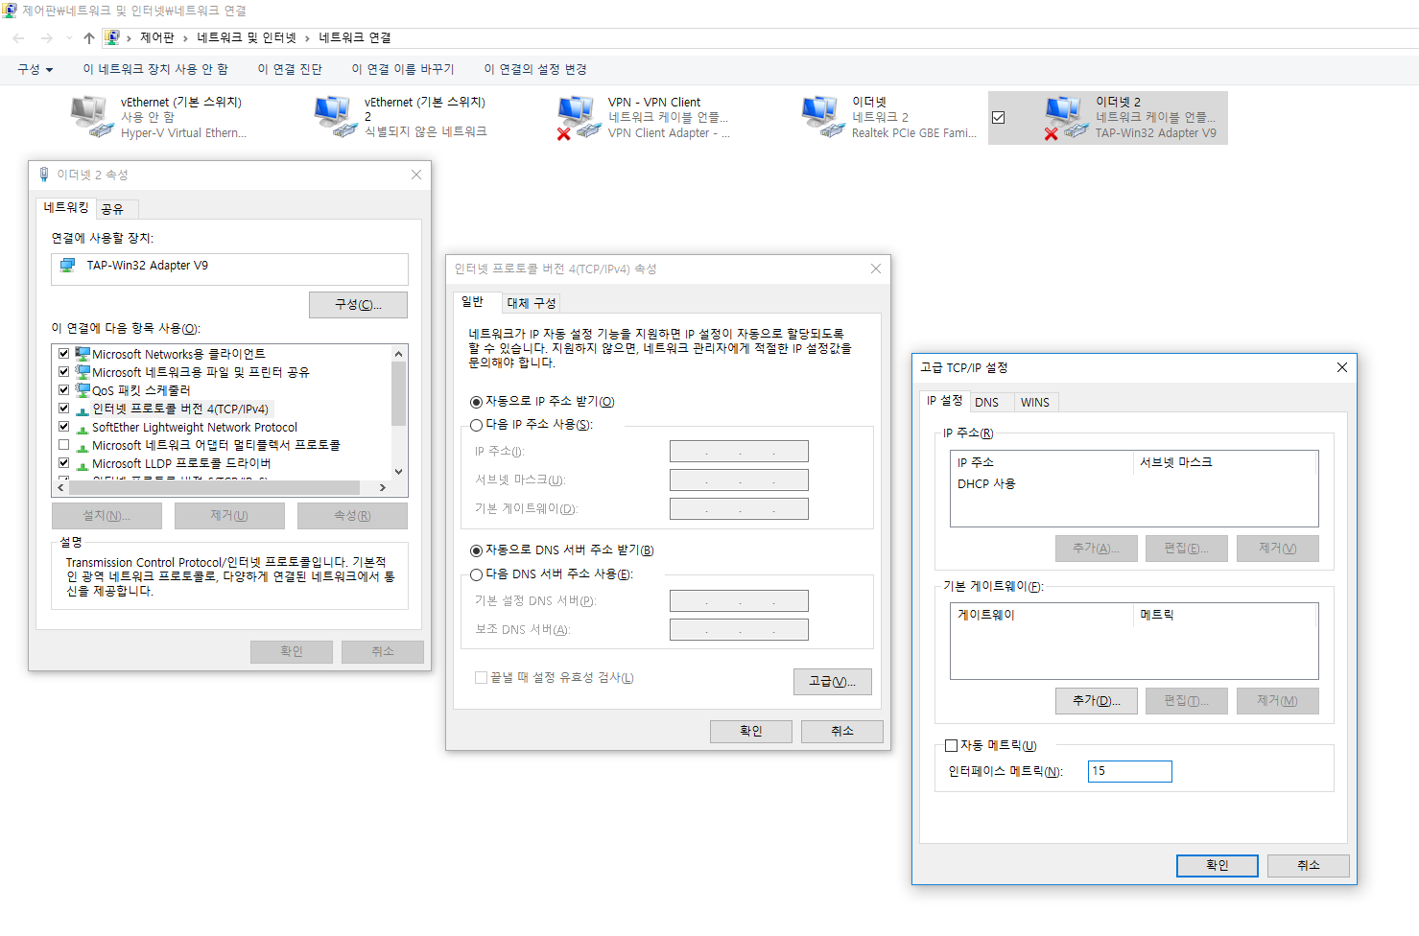
Task: Click the 고급(V)... button
Action: coord(832,681)
